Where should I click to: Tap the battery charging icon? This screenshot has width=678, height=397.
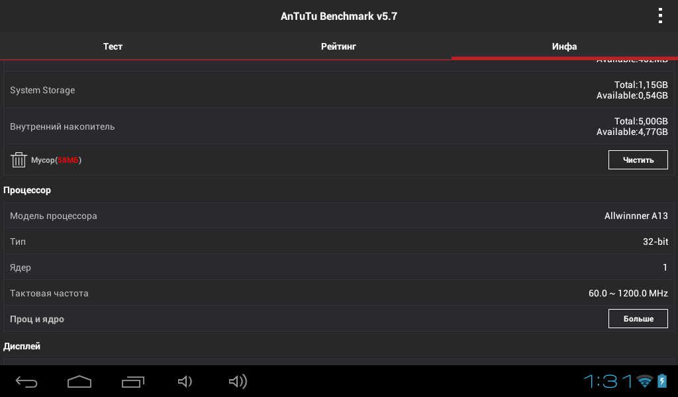662,380
